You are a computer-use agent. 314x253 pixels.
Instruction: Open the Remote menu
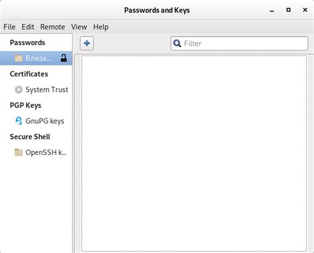pos(52,27)
